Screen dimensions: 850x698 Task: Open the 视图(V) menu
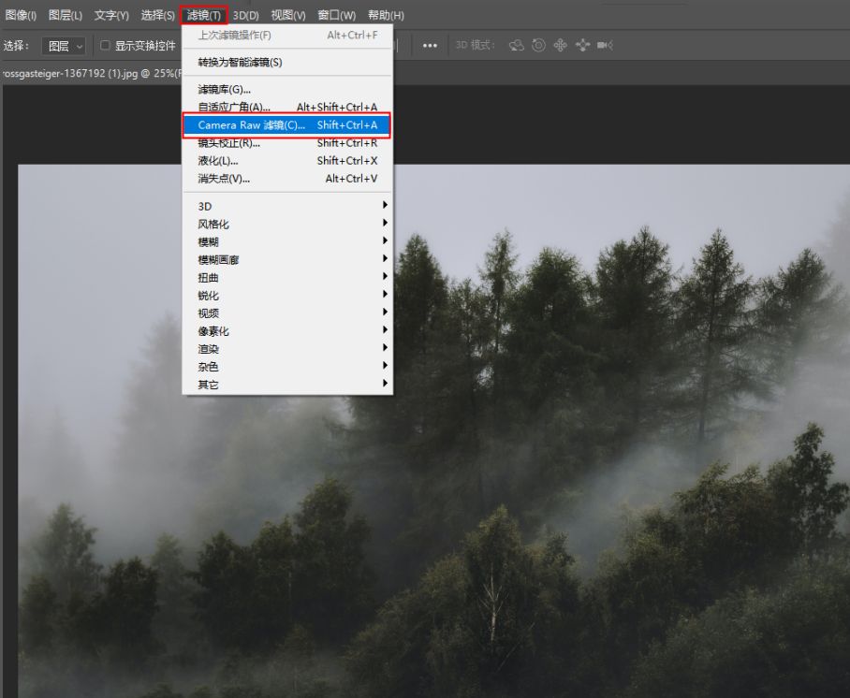tap(288, 15)
